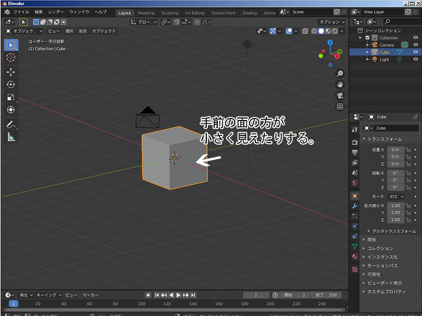Viewport: 422px width, 316px height.
Task: Jump to the timeline end frame
Action: tap(193, 295)
